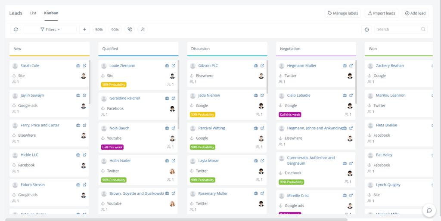Apply the 50% quick filter
Viewport: 441px width, 221px height.
(x=99, y=30)
